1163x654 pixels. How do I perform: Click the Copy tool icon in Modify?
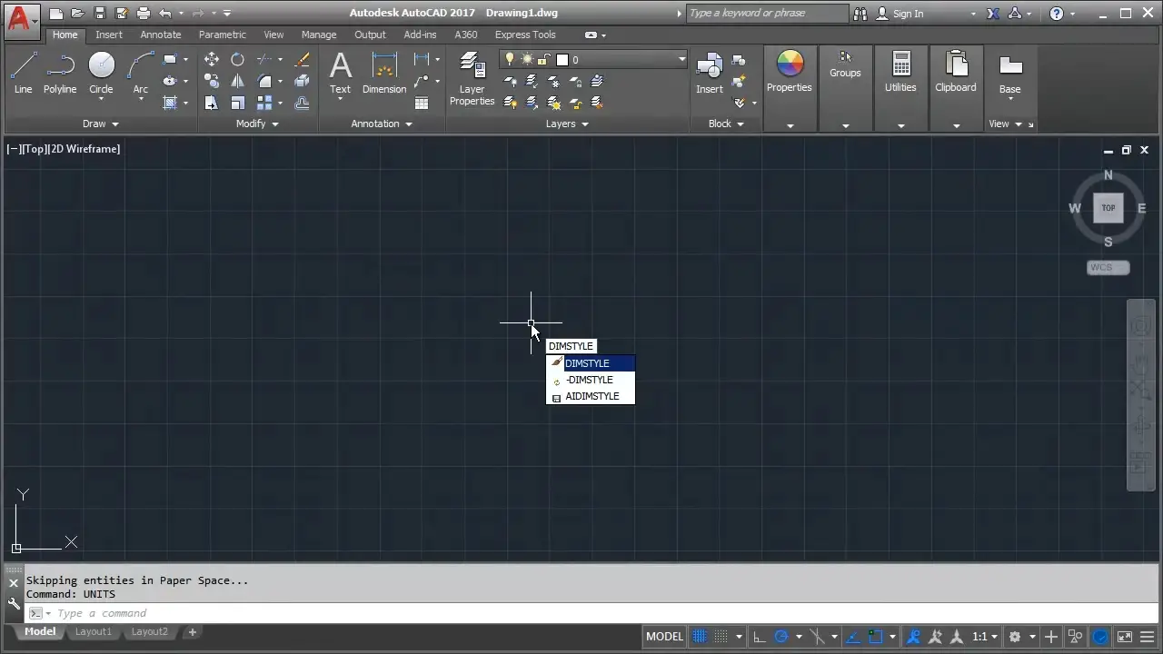211,81
